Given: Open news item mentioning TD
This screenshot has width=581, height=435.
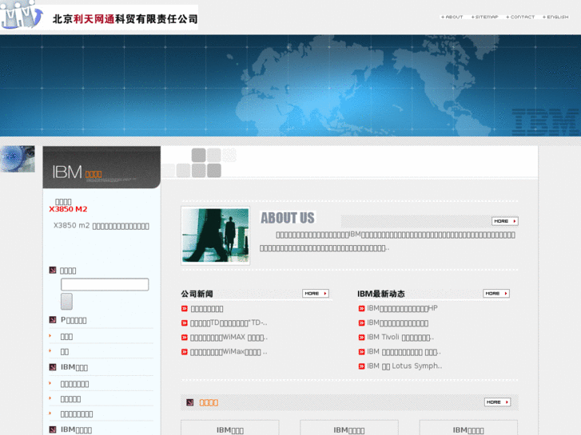Looking at the screenshot, I should pyautogui.click(x=229, y=322).
